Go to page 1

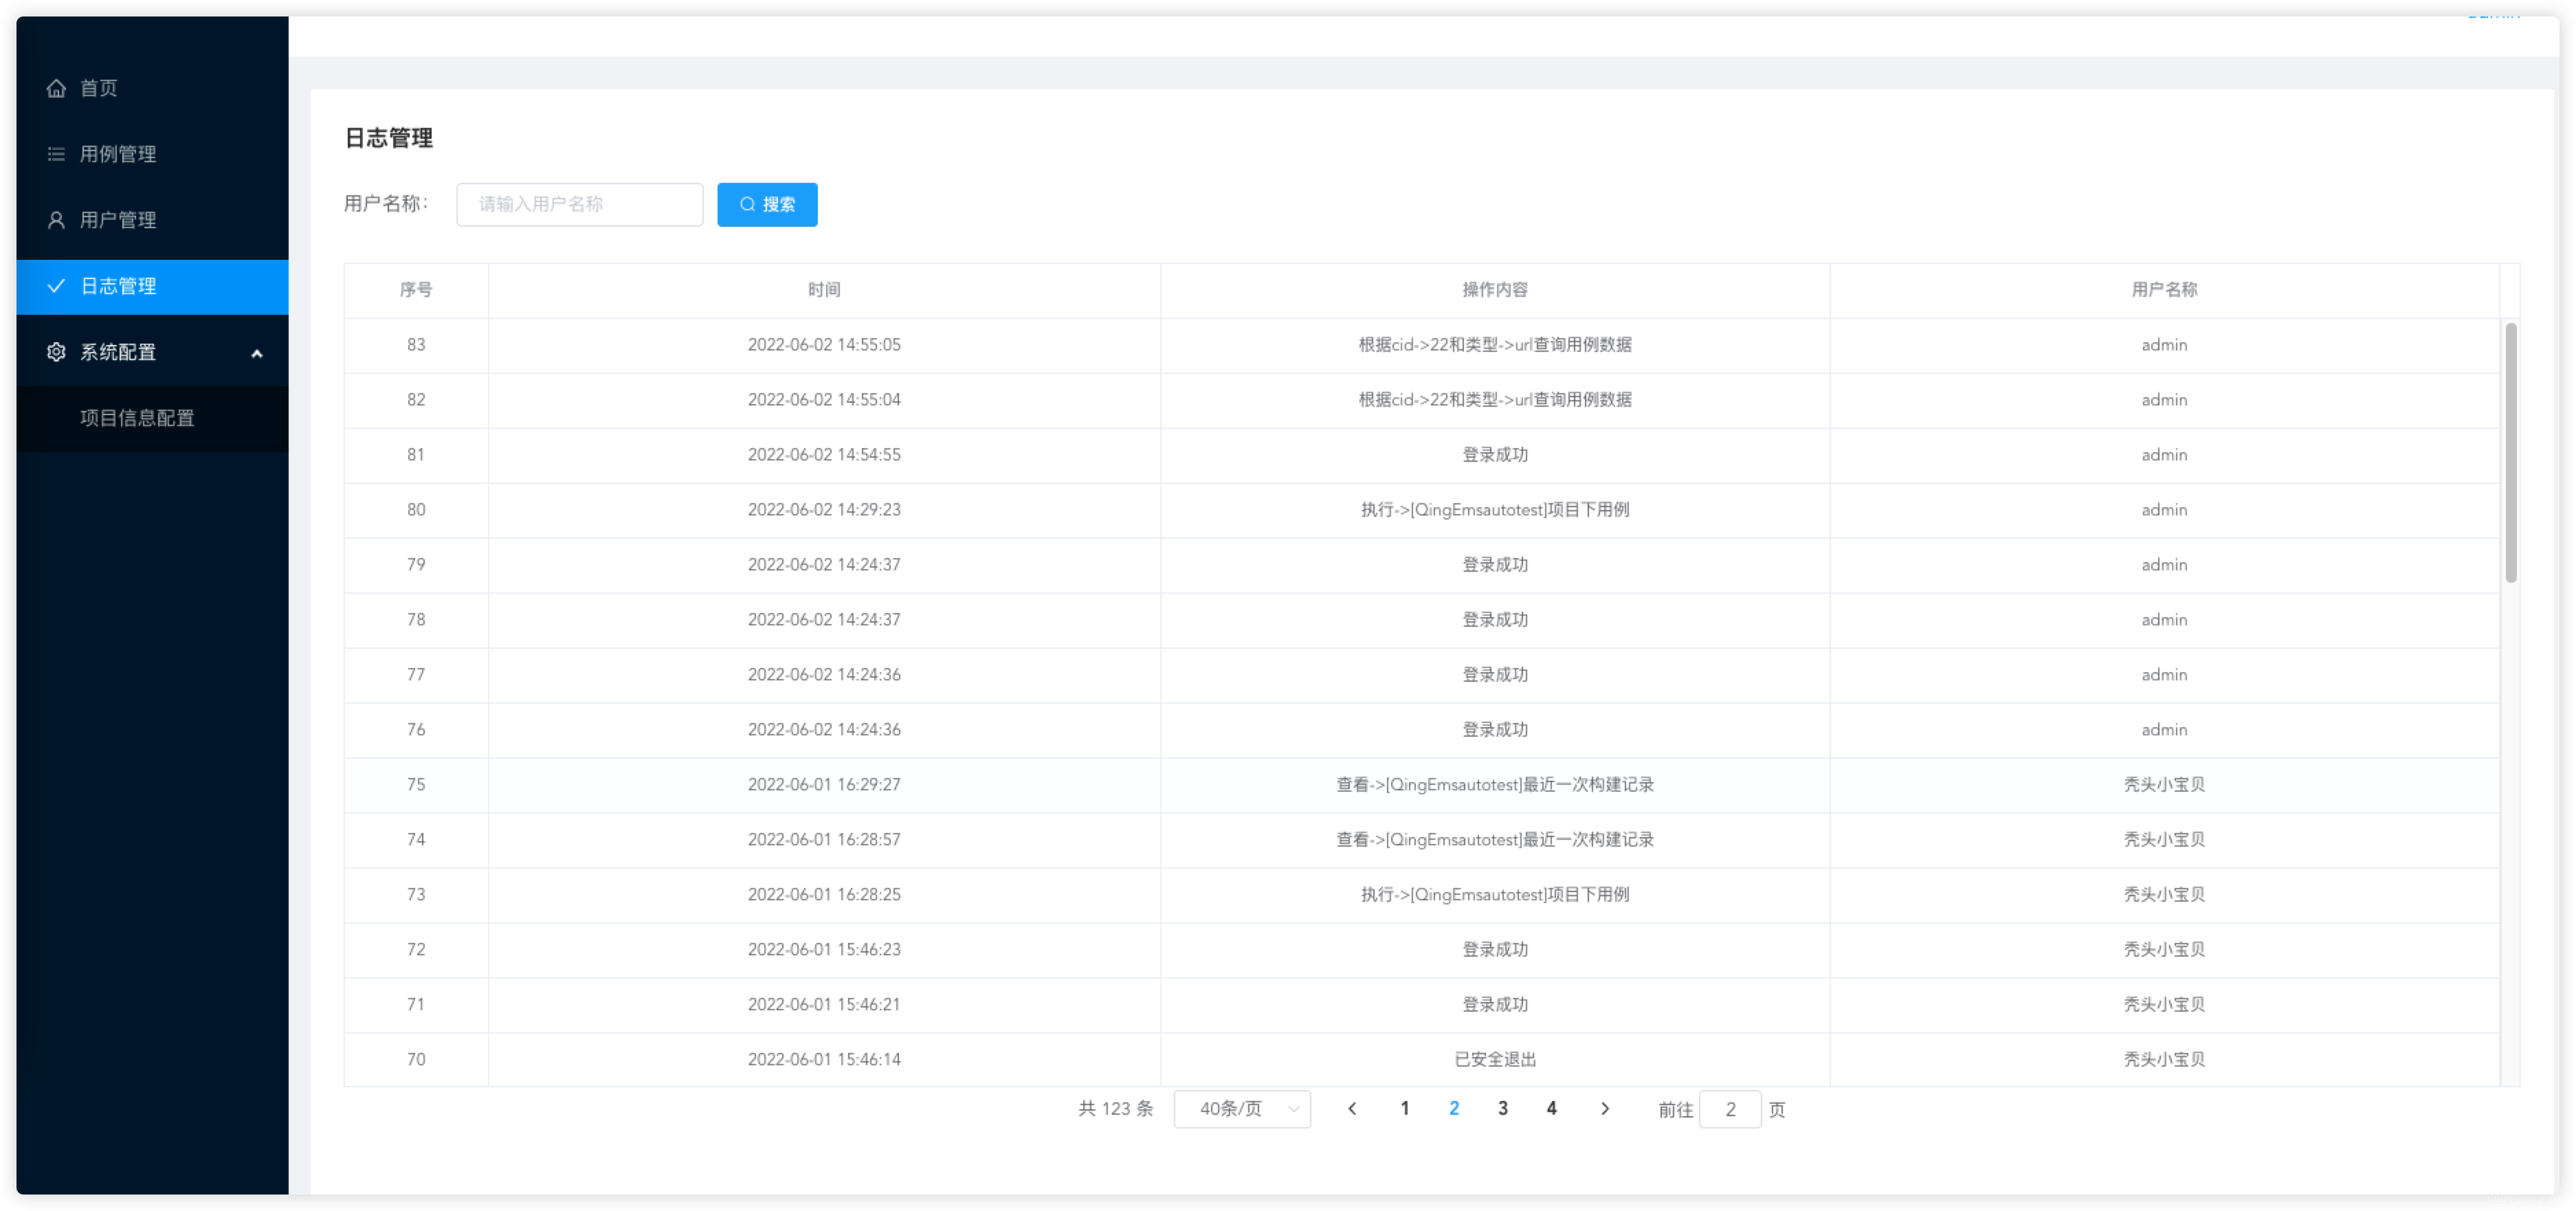click(1405, 1108)
